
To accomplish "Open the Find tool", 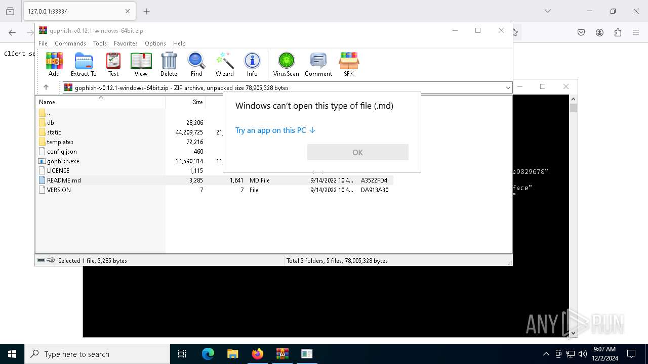I will [x=196, y=64].
